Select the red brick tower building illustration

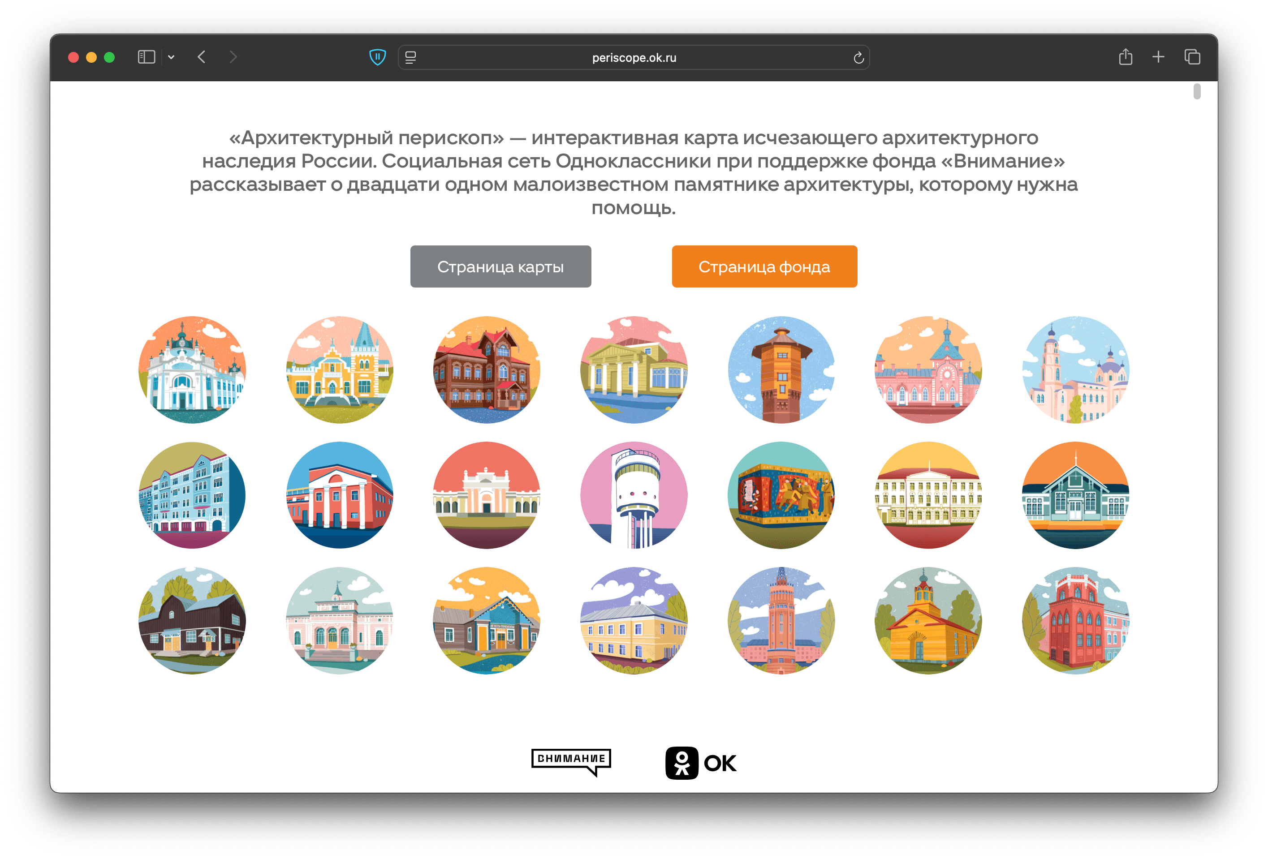coord(1075,621)
